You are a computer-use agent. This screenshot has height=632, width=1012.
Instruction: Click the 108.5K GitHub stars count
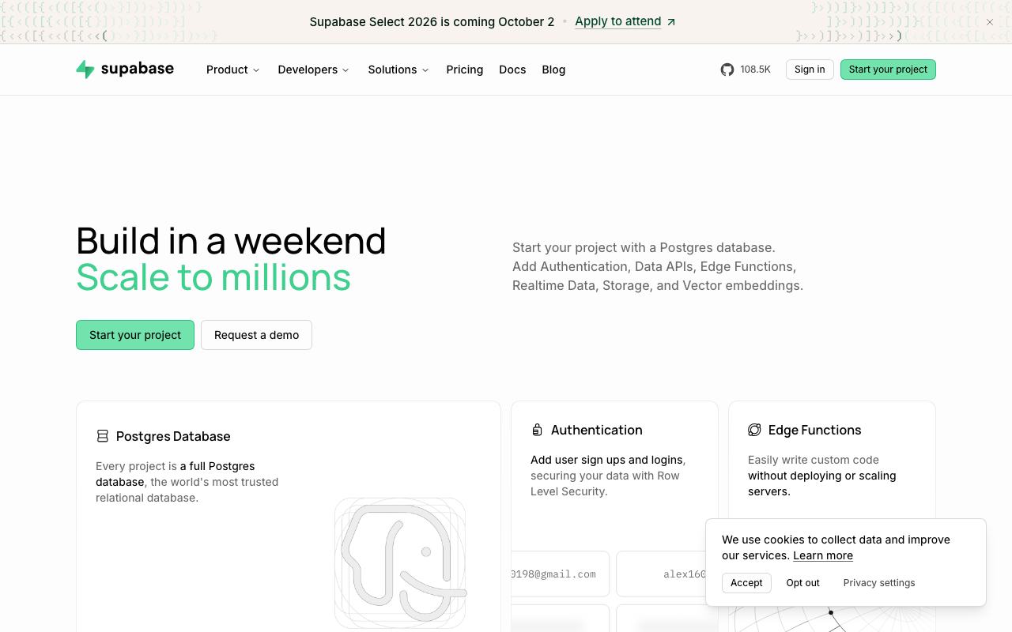755,70
